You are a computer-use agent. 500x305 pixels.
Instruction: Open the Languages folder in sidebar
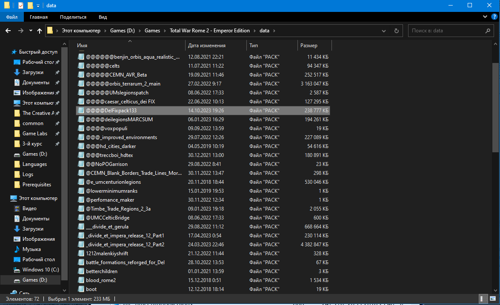point(34,164)
